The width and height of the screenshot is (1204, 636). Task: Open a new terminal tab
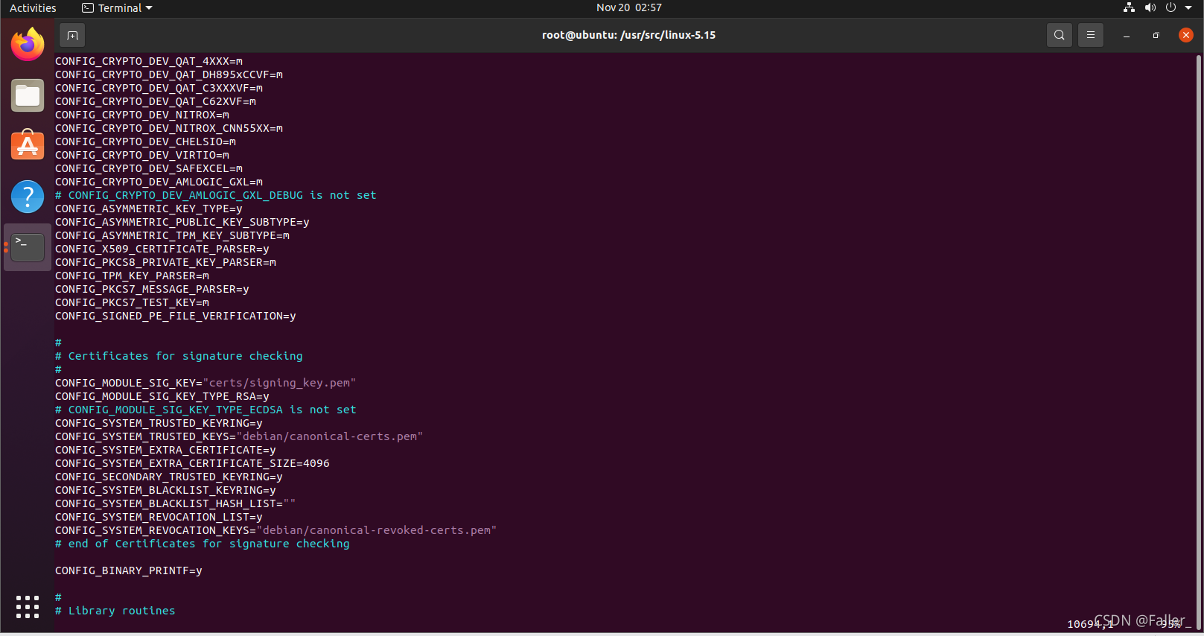[72, 35]
